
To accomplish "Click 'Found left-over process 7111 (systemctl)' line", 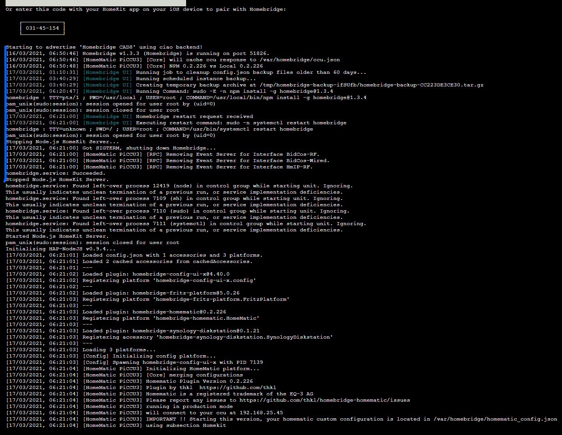I will pyautogui.click(x=186, y=224).
